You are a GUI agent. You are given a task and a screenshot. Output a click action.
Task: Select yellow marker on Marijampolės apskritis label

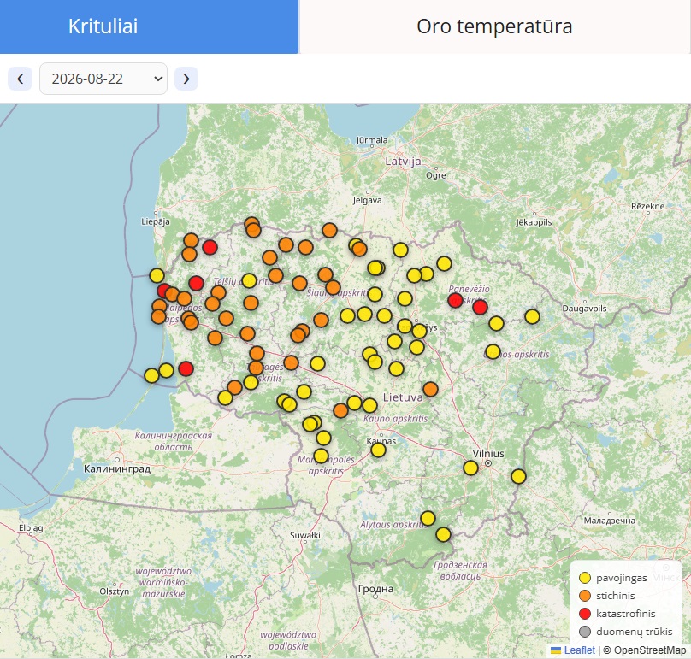click(321, 456)
